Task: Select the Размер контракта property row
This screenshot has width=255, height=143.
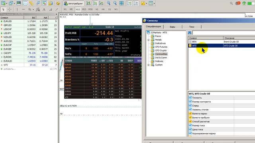Action: coord(222,102)
